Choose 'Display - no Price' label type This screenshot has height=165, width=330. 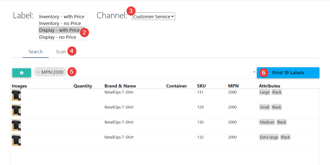(58, 37)
